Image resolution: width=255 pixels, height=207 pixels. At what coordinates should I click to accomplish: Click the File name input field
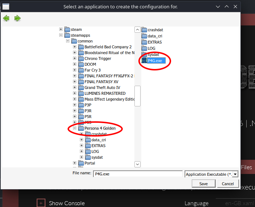138,174
